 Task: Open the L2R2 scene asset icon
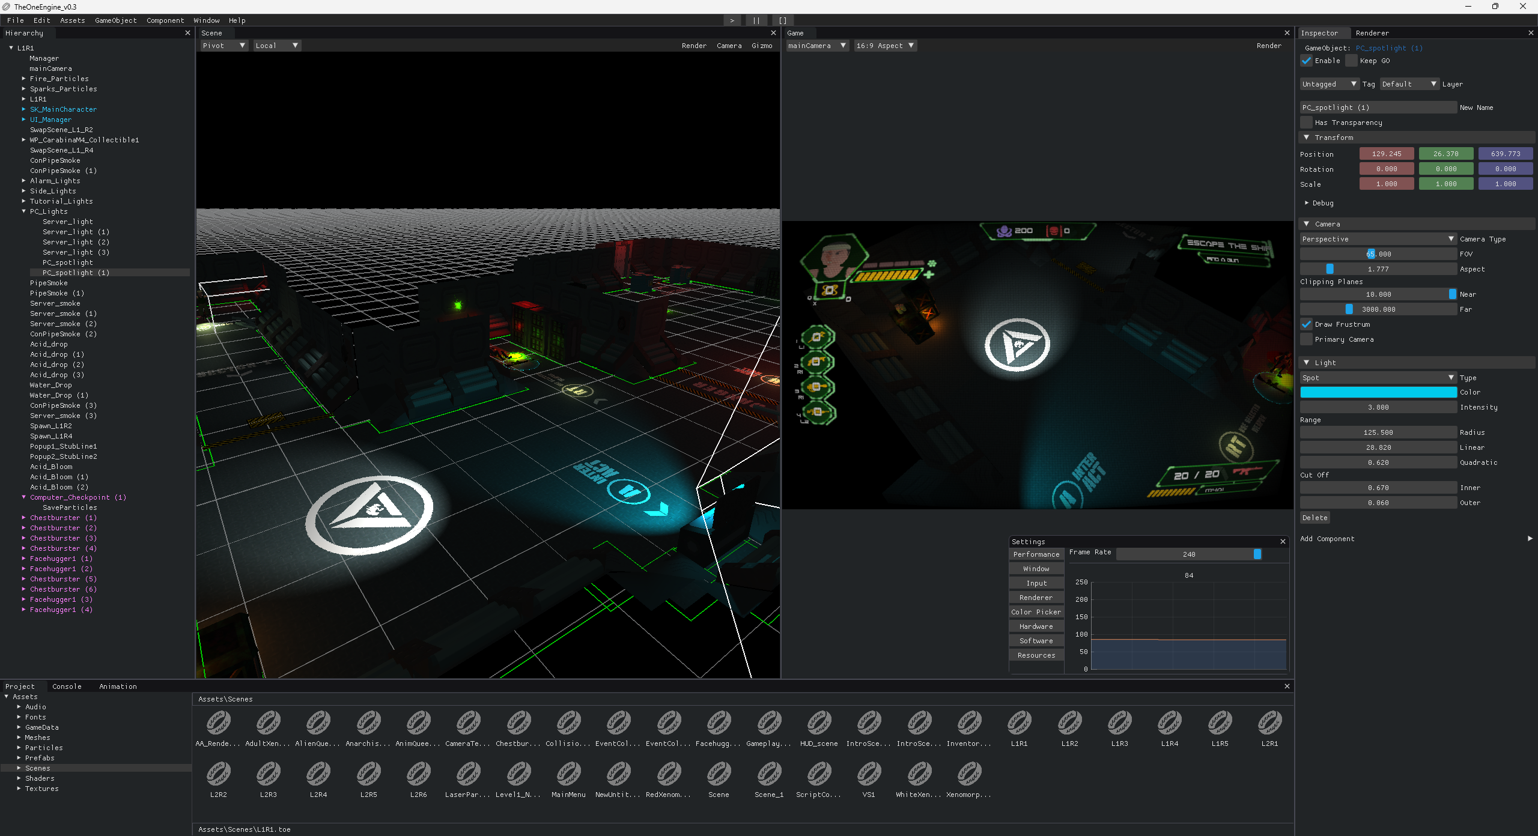218,774
